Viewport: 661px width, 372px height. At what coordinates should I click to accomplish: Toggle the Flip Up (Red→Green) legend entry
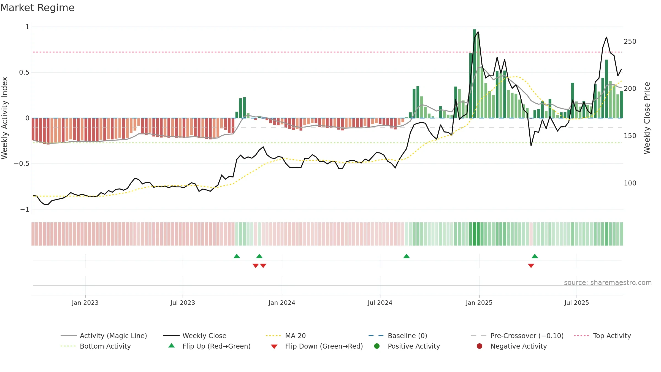tap(209, 346)
